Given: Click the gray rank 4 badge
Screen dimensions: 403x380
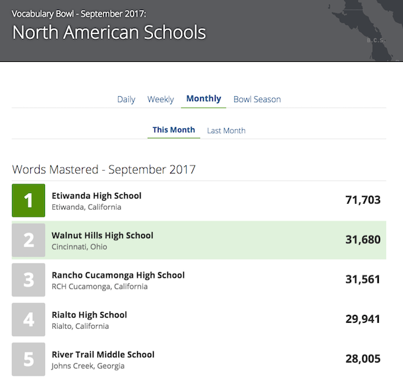Looking at the screenshot, I should 28,319.
